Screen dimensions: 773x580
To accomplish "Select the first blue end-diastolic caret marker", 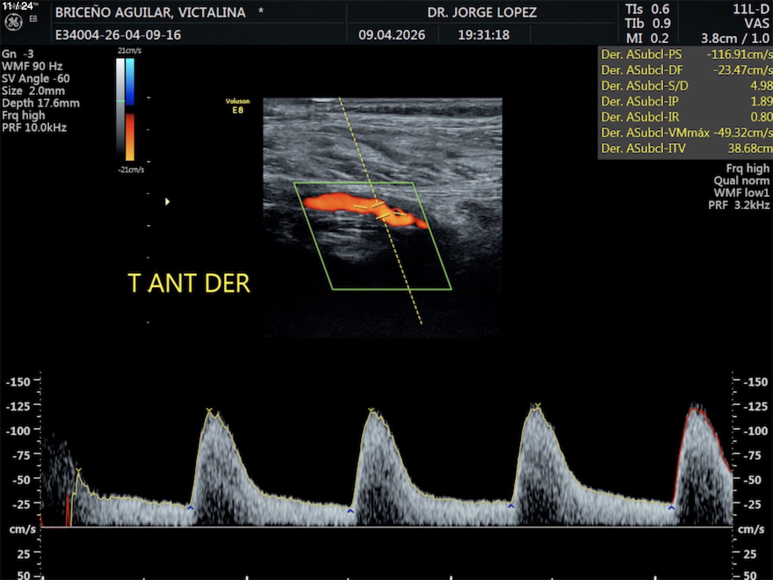I will [190, 508].
